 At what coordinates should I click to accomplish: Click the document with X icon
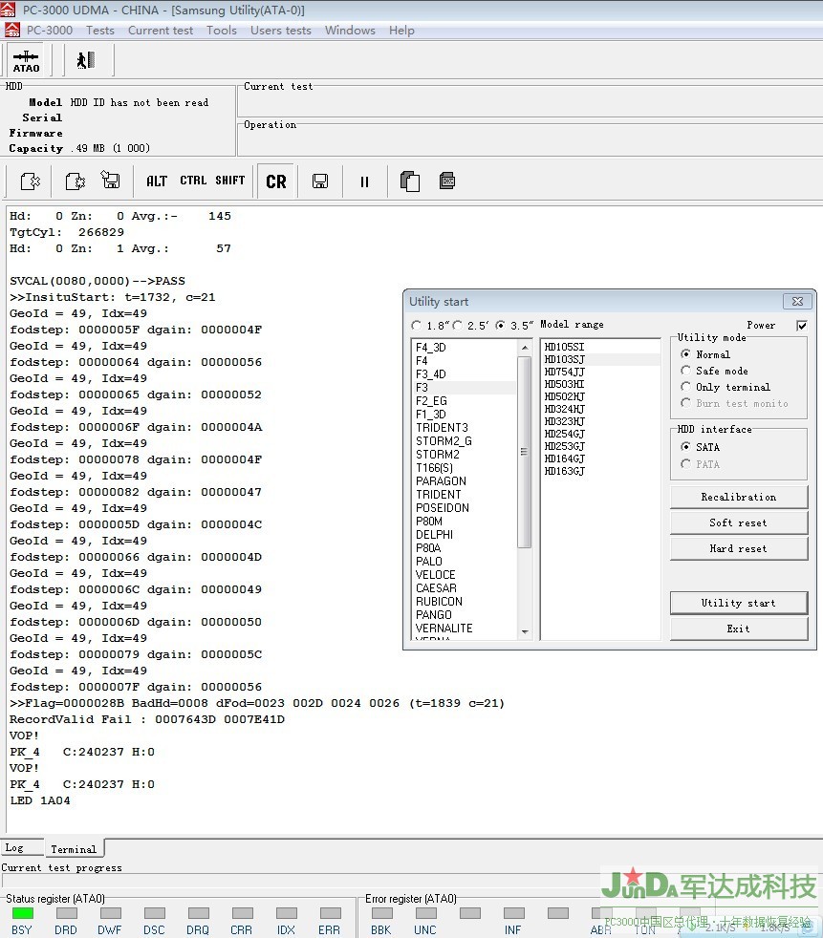point(30,181)
